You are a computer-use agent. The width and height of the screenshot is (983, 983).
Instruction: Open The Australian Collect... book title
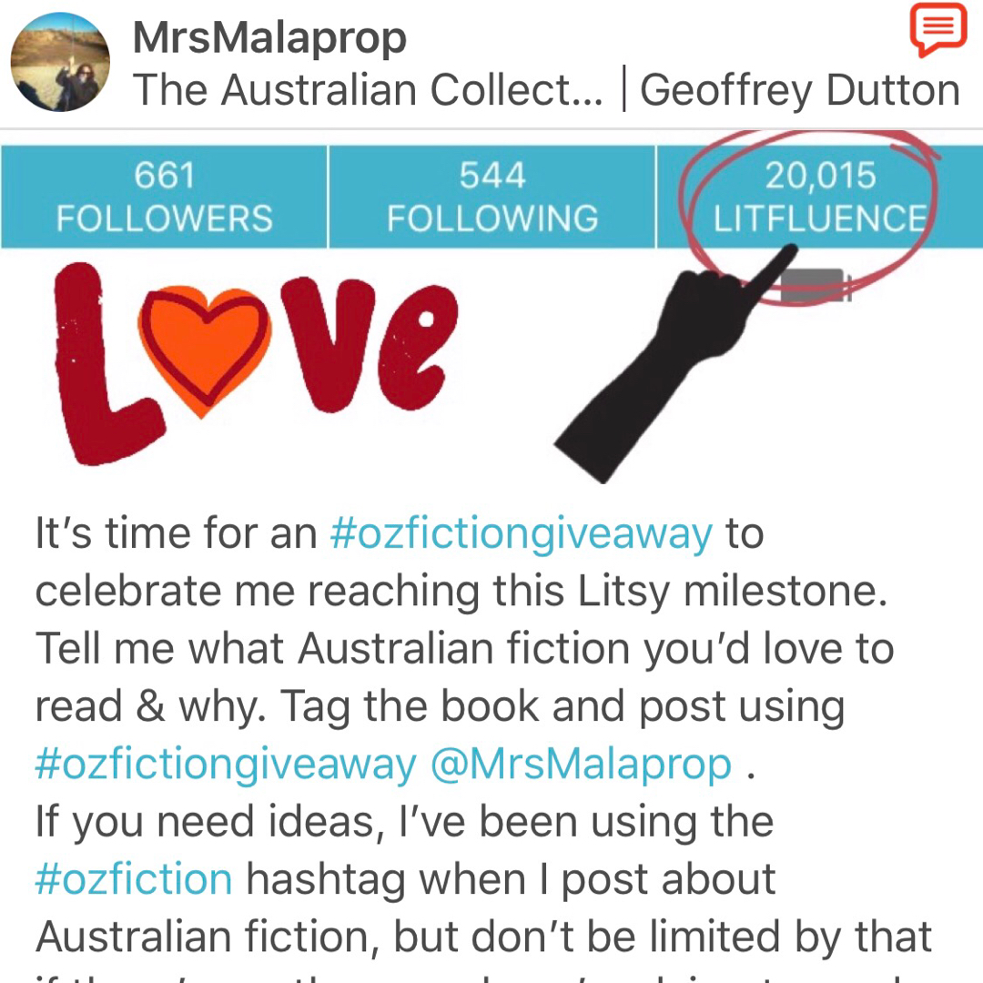(x=368, y=89)
